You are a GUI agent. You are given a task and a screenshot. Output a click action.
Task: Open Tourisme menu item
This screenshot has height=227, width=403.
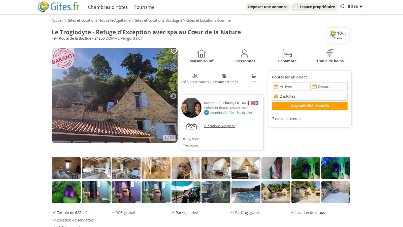144,7
